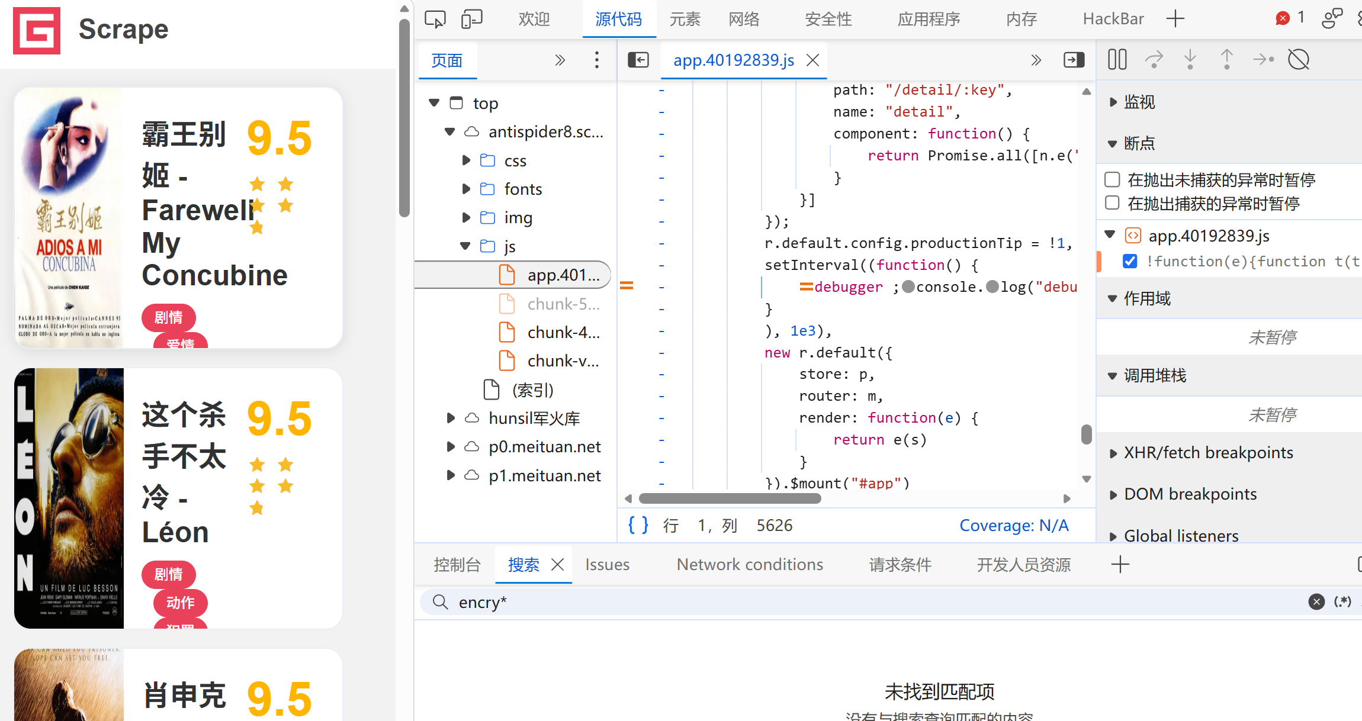1362x721 pixels.
Task: Collapse the antispider8 domain node
Action: 450,131
